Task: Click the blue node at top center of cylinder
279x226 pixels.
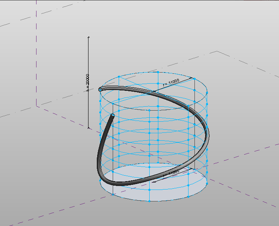Action: pyautogui.click(x=158, y=72)
